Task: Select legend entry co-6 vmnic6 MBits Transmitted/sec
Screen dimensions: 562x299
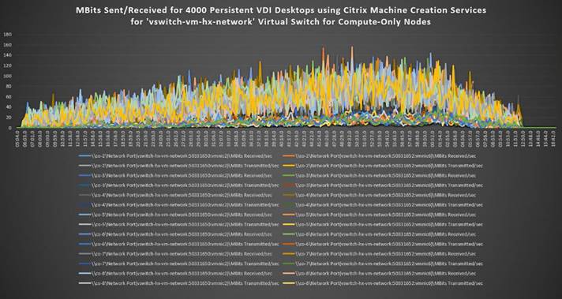Action: pos(383,245)
